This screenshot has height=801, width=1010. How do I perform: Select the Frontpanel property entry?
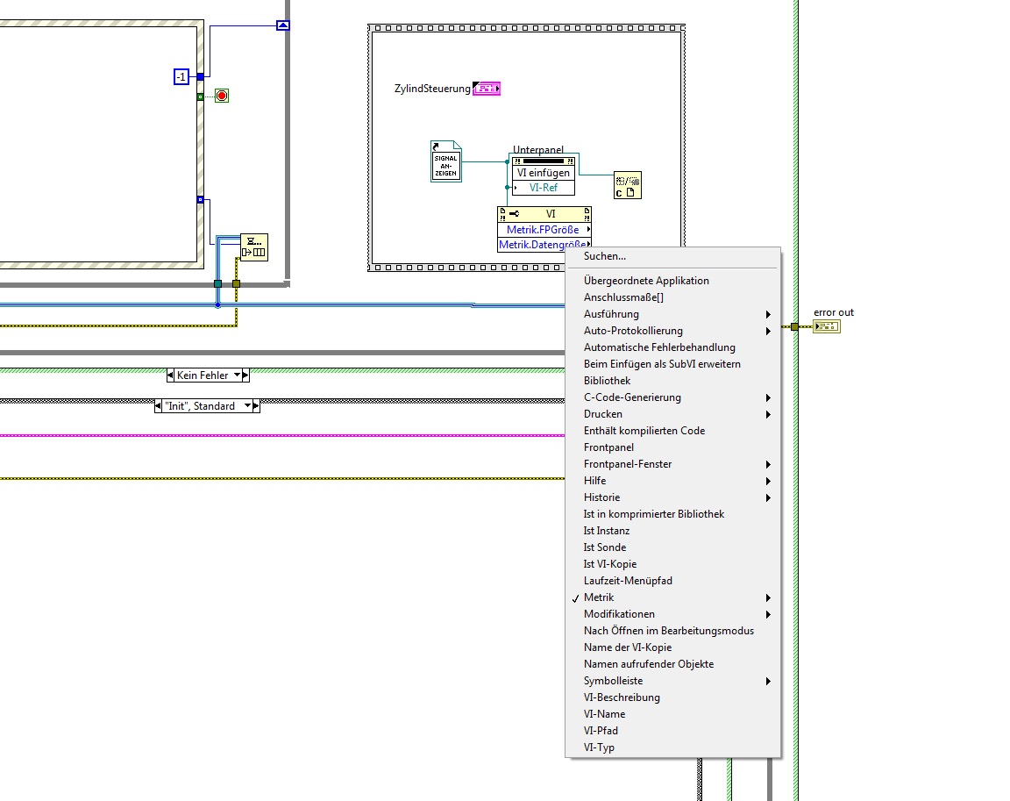point(672,447)
